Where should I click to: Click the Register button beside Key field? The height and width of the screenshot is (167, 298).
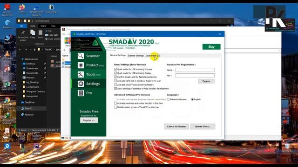pos(206,81)
